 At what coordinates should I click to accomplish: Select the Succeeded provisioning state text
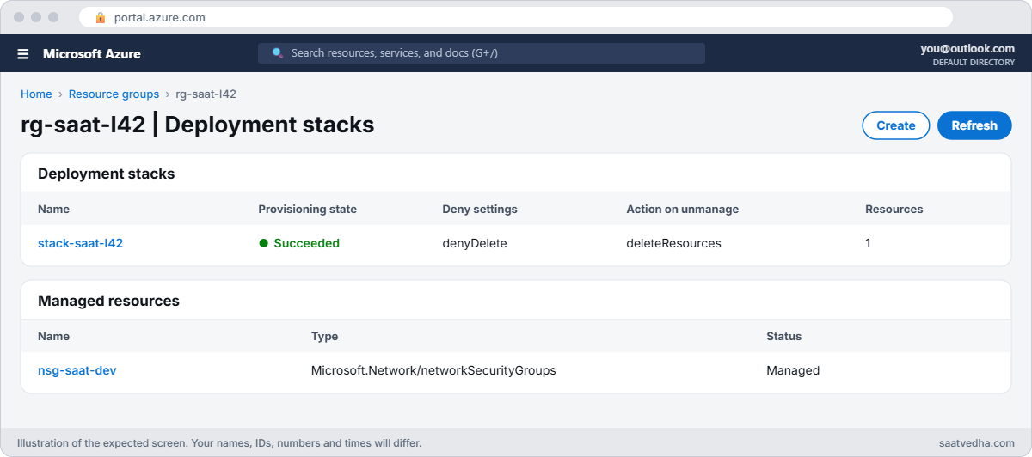tap(306, 243)
